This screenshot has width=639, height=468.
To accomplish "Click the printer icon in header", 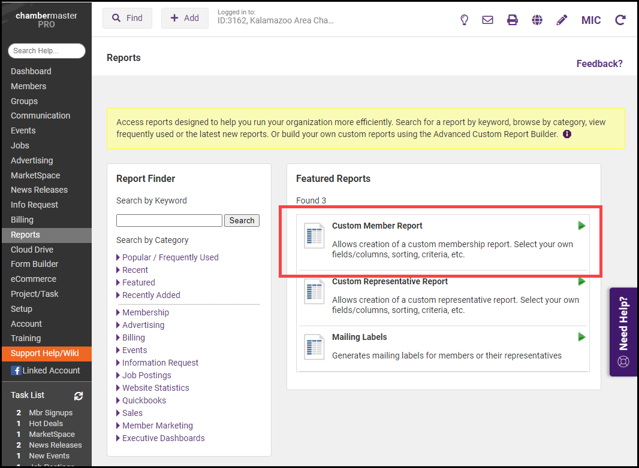I will click(513, 20).
